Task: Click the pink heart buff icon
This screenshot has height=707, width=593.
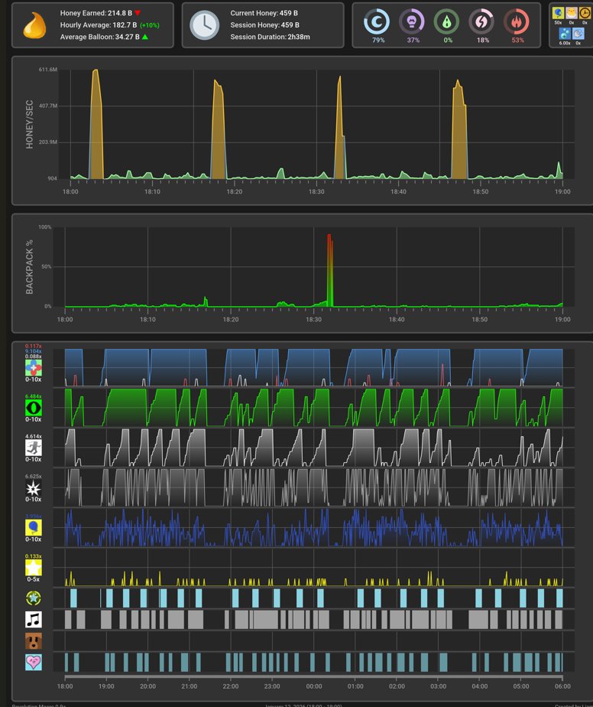Action: coord(34,662)
